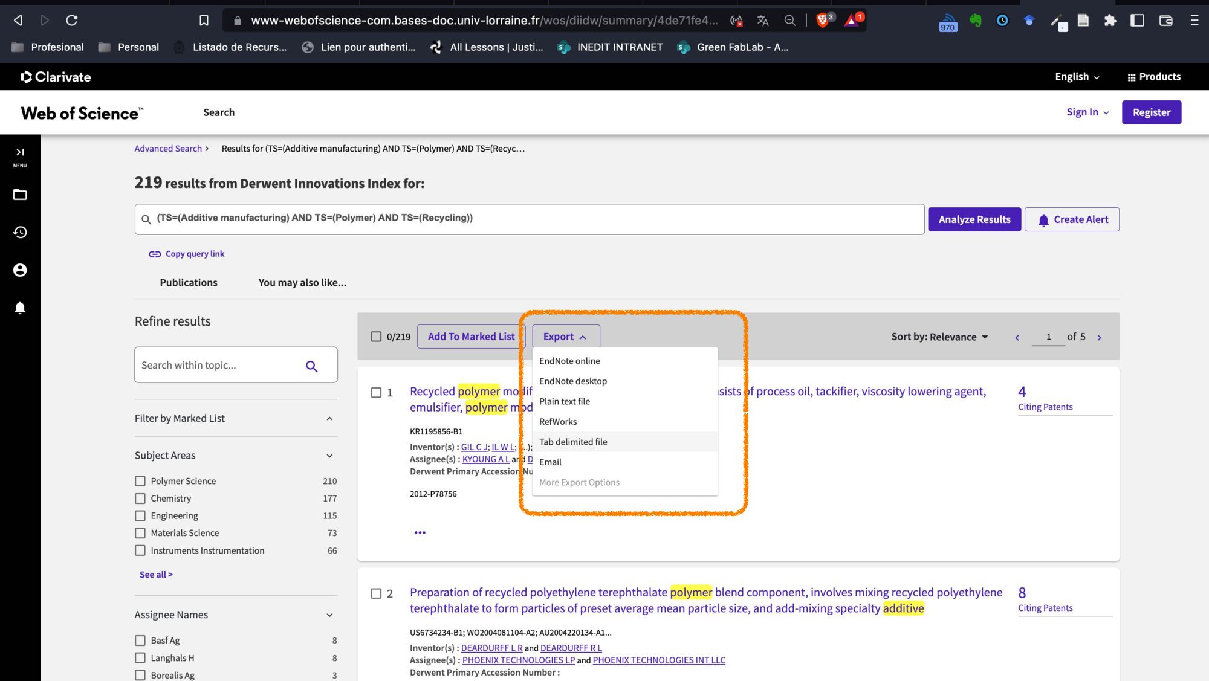
Task: Click magnifier icon in Search within topic
Action: (311, 366)
